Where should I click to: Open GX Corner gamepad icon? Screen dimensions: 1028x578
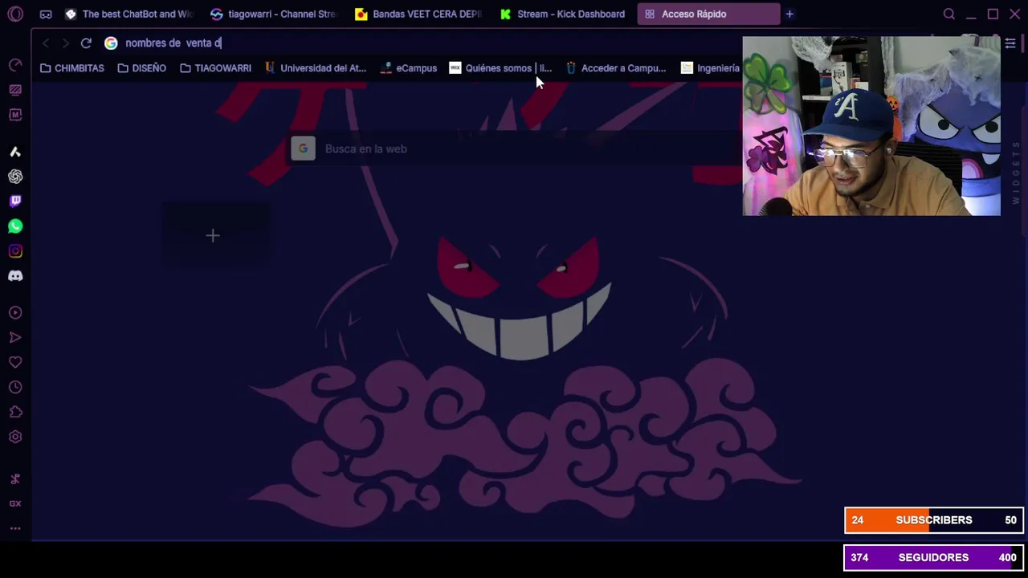coord(46,14)
